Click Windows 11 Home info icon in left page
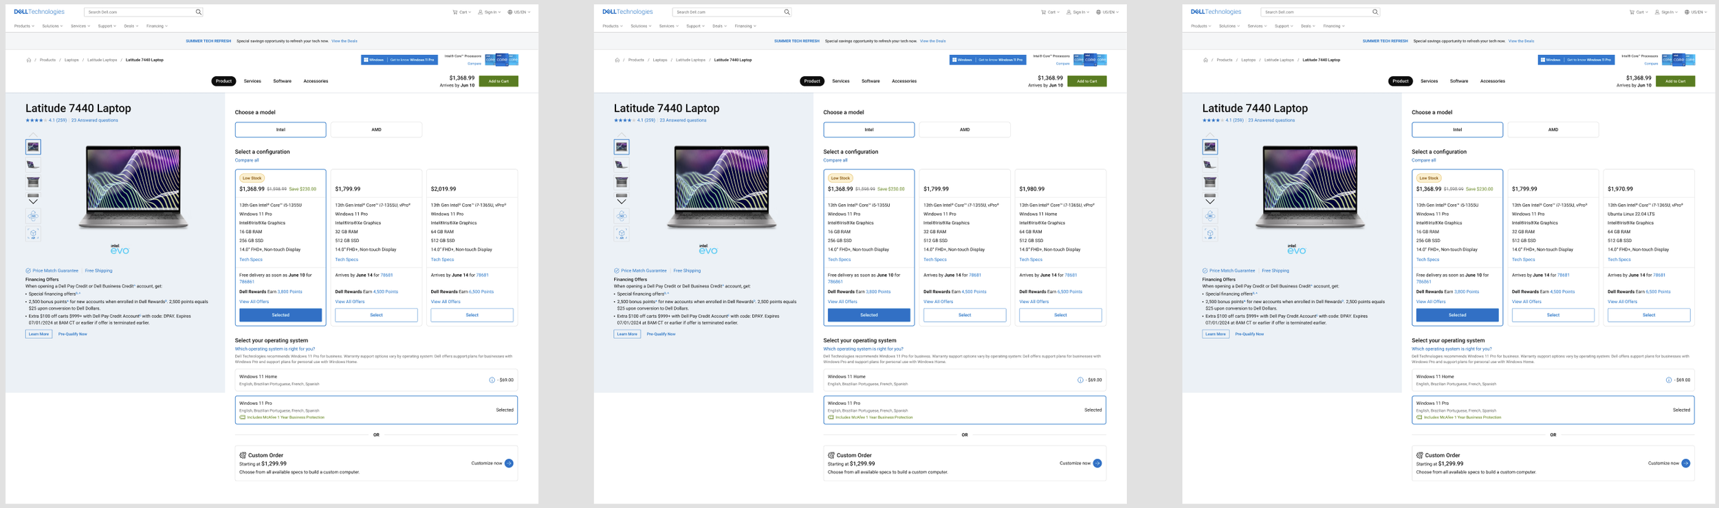1719x508 pixels. tap(492, 380)
